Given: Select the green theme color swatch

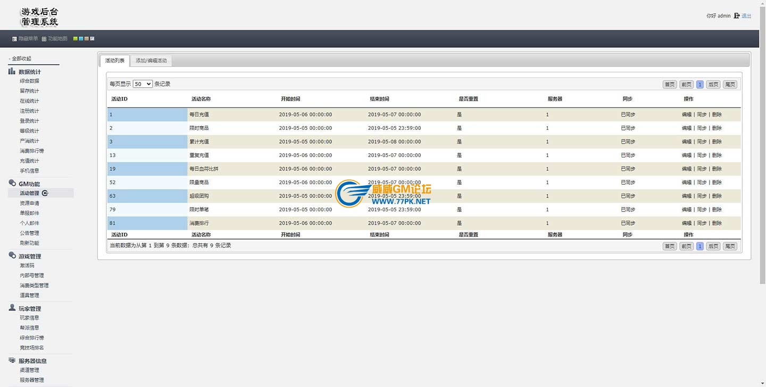Looking at the screenshot, I should coord(76,39).
